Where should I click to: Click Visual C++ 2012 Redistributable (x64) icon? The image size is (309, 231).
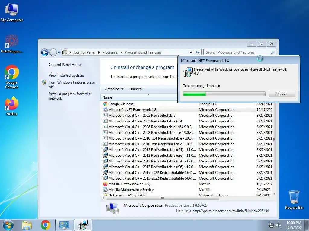coord(105,150)
